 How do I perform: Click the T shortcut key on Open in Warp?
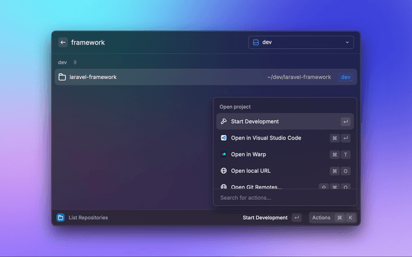pos(346,155)
